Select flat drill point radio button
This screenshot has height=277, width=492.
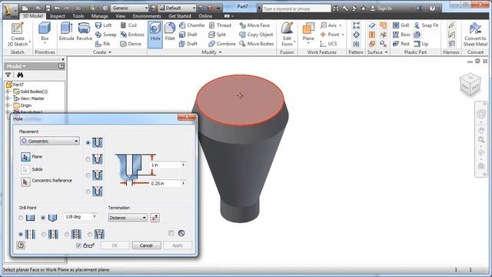(x=21, y=218)
